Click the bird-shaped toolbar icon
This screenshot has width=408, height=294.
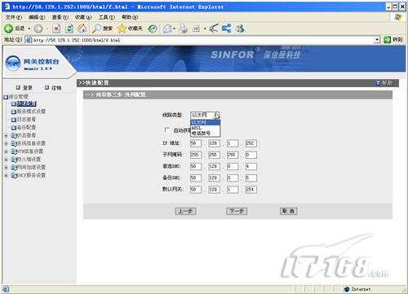click(214, 29)
